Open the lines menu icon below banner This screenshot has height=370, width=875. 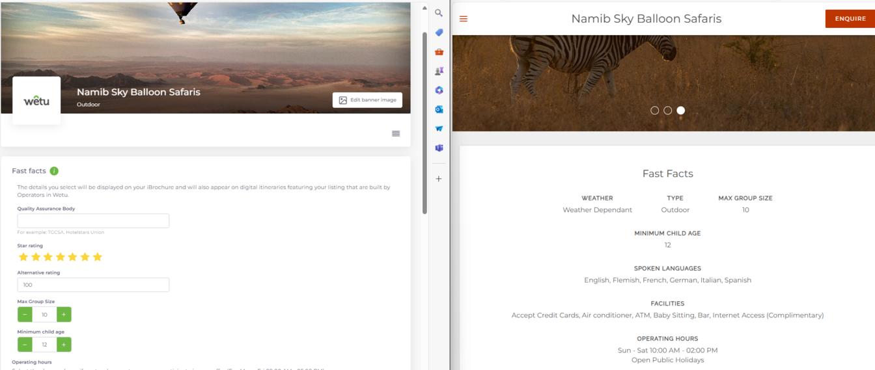coord(396,133)
